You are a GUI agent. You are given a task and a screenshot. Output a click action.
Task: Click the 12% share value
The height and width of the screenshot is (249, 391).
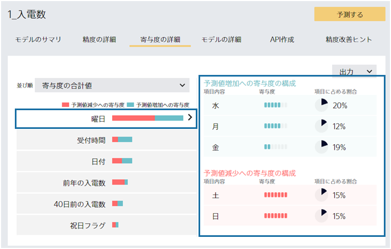point(339,126)
